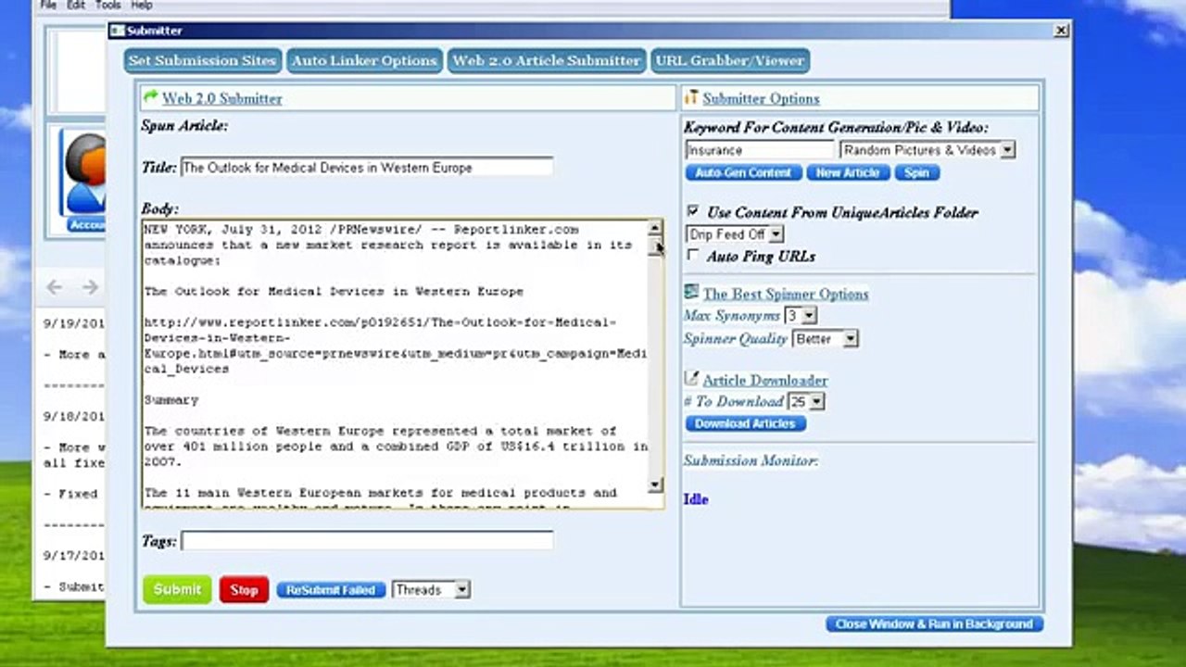
Task: Click the Body scrollbar down arrow
Action: 655,485
